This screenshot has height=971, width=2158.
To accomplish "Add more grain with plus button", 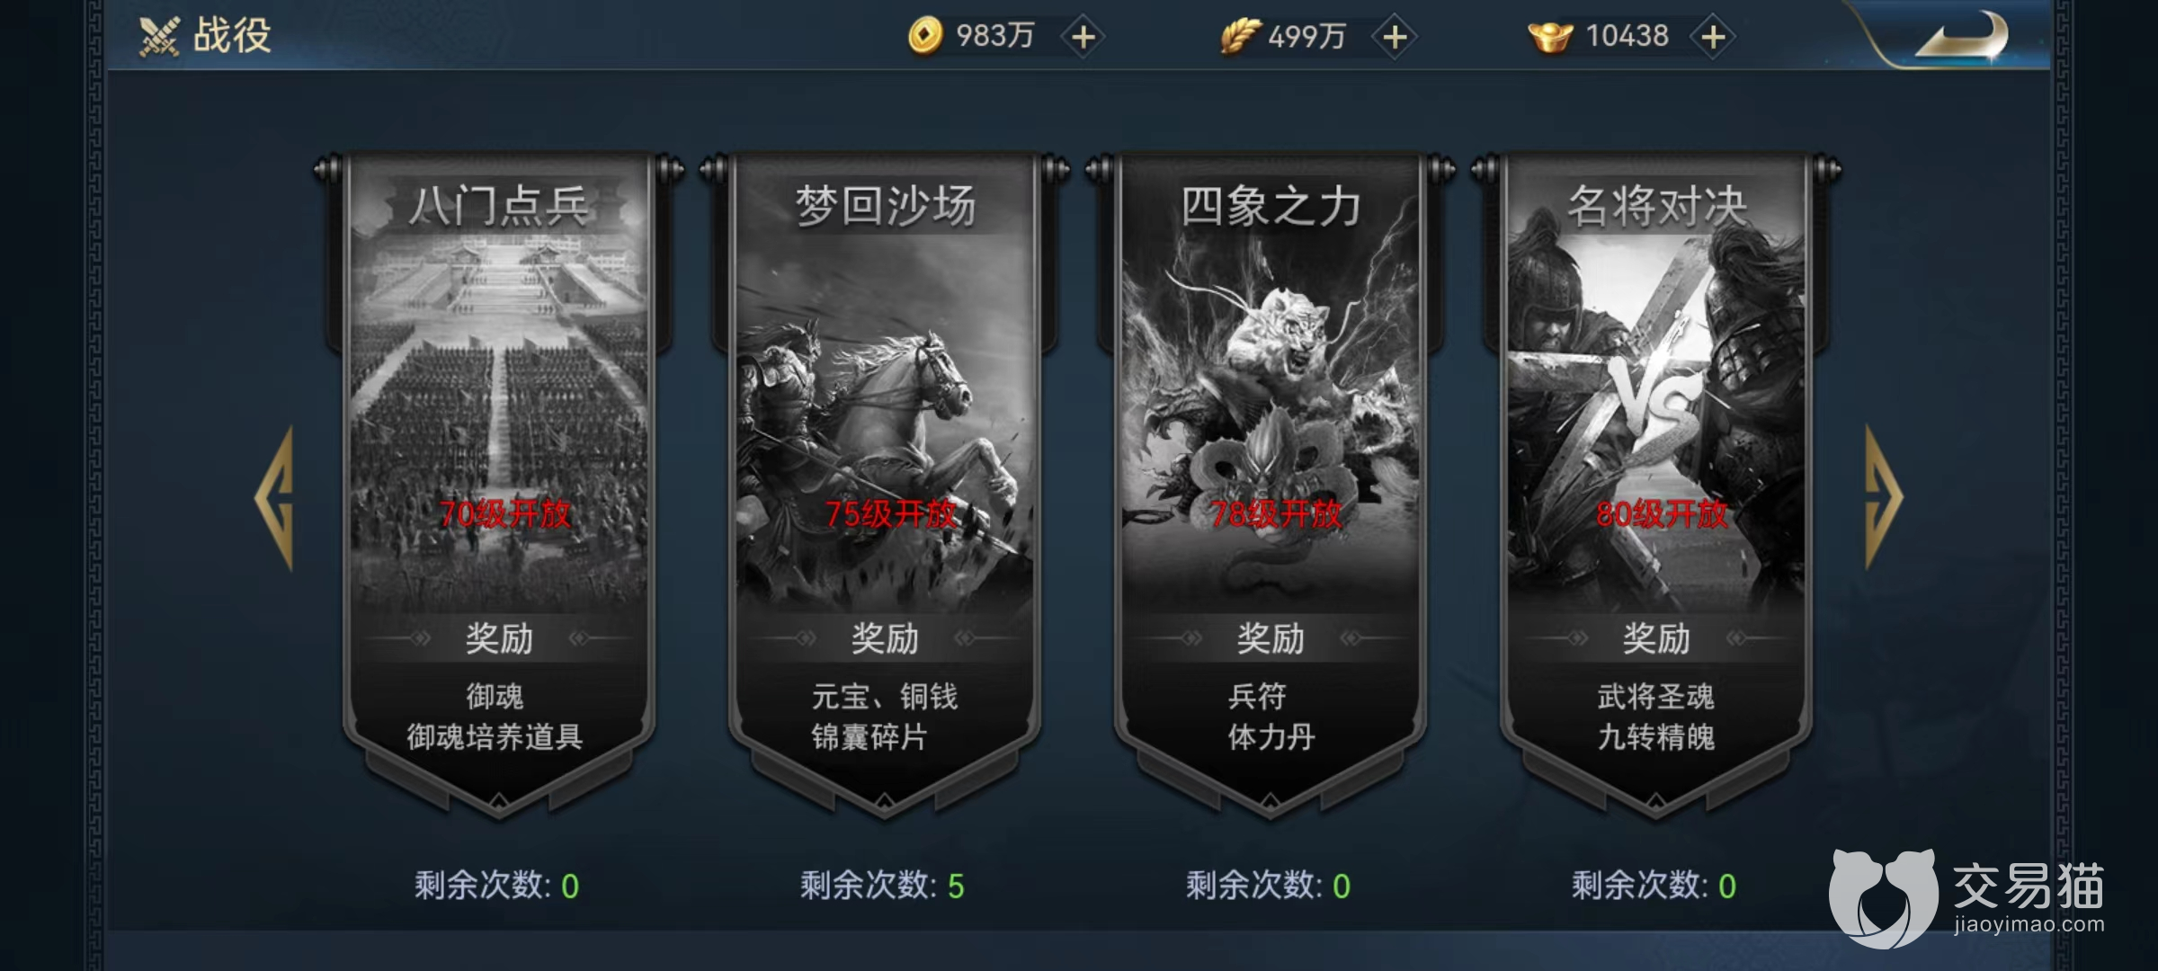I will coord(1395,37).
